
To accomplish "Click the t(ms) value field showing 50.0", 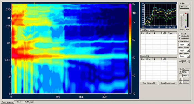I will tap(185, 61).
